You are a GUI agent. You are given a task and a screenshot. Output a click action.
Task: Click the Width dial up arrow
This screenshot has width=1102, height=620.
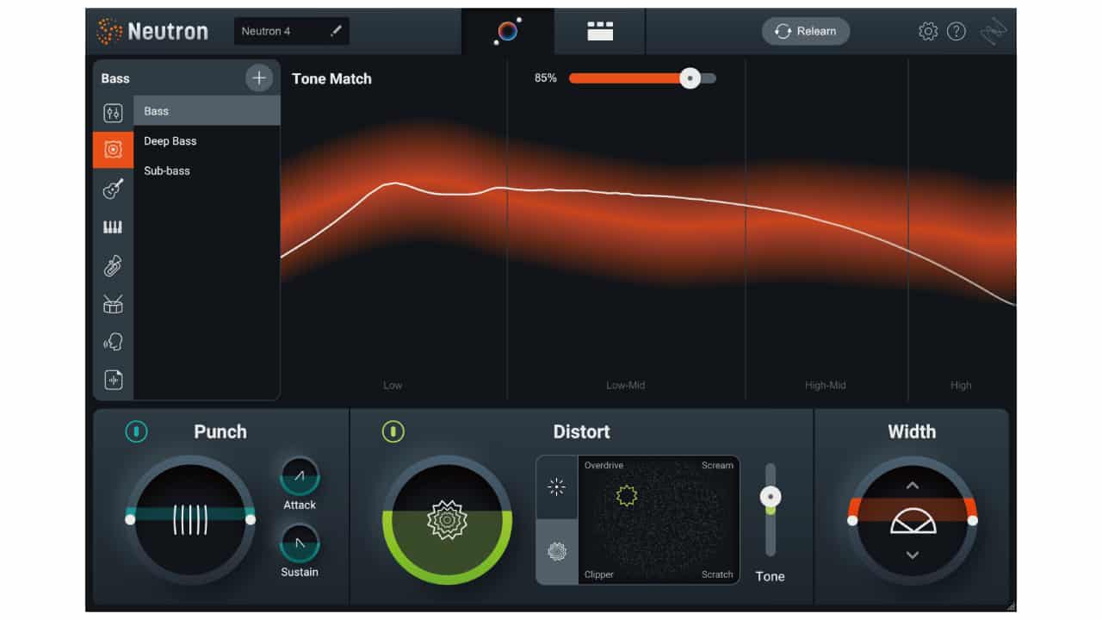click(912, 485)
